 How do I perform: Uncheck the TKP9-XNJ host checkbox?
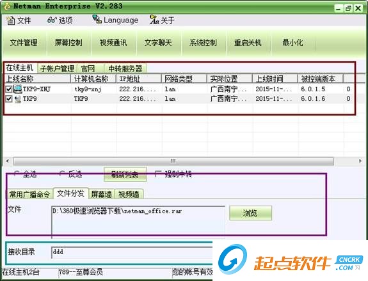click(9, 89)
